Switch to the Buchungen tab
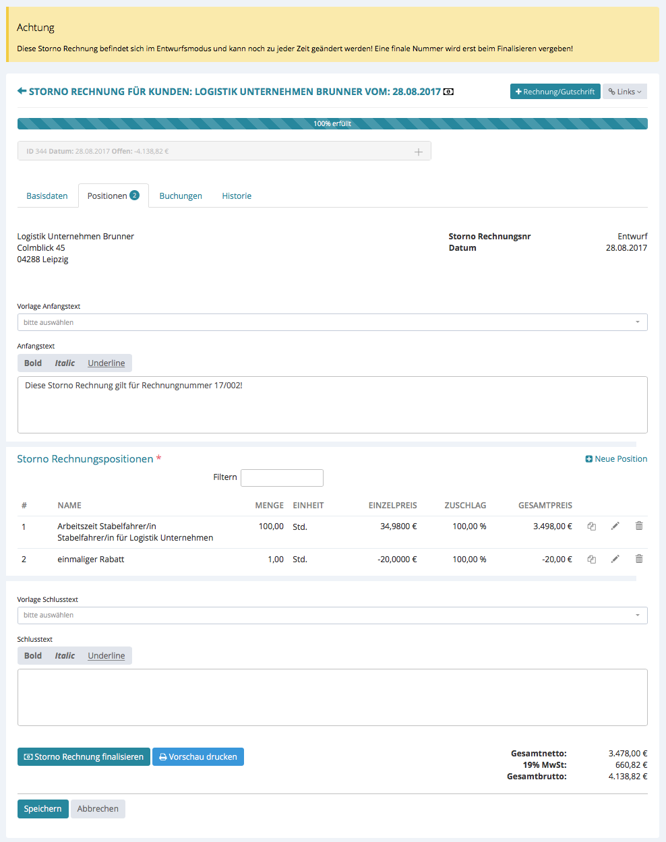666x842 pixels. [181, 196]
